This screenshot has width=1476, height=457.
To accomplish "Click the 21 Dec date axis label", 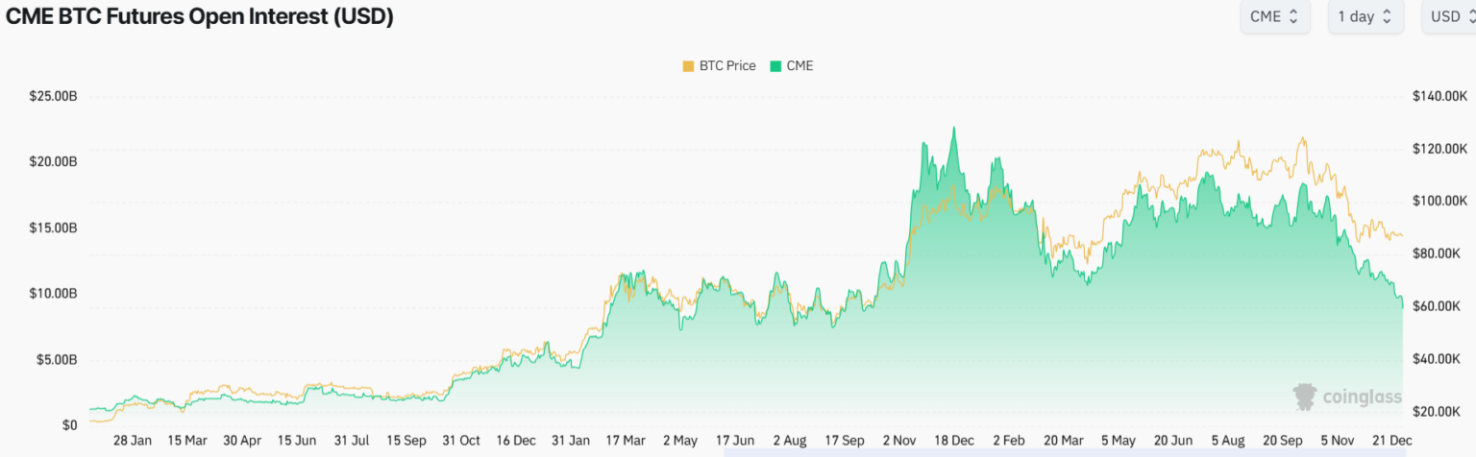I will [1391, 441].
